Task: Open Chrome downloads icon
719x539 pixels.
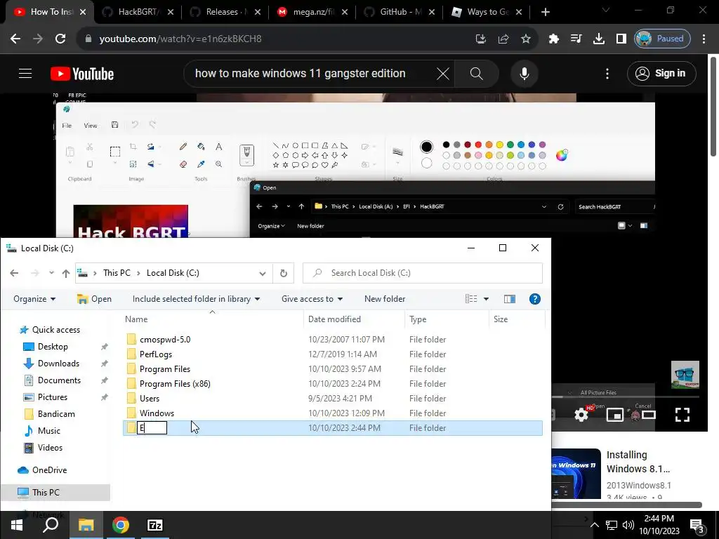Action: click(598, 39)
